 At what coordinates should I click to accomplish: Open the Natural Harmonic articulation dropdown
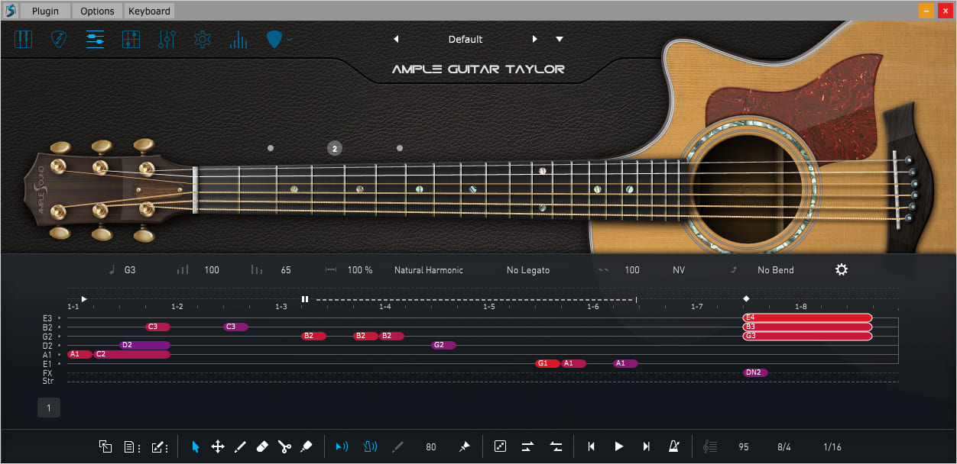point(429,270)
